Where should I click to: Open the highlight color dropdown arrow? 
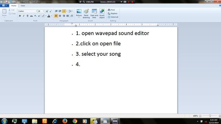[x=46, y=16]
